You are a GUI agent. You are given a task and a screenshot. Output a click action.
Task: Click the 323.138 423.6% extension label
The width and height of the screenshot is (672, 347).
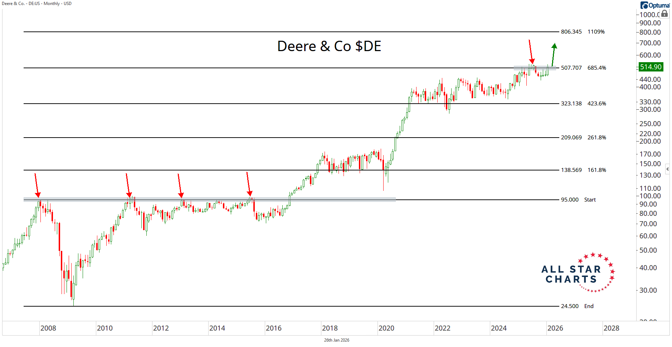[583, 104]
